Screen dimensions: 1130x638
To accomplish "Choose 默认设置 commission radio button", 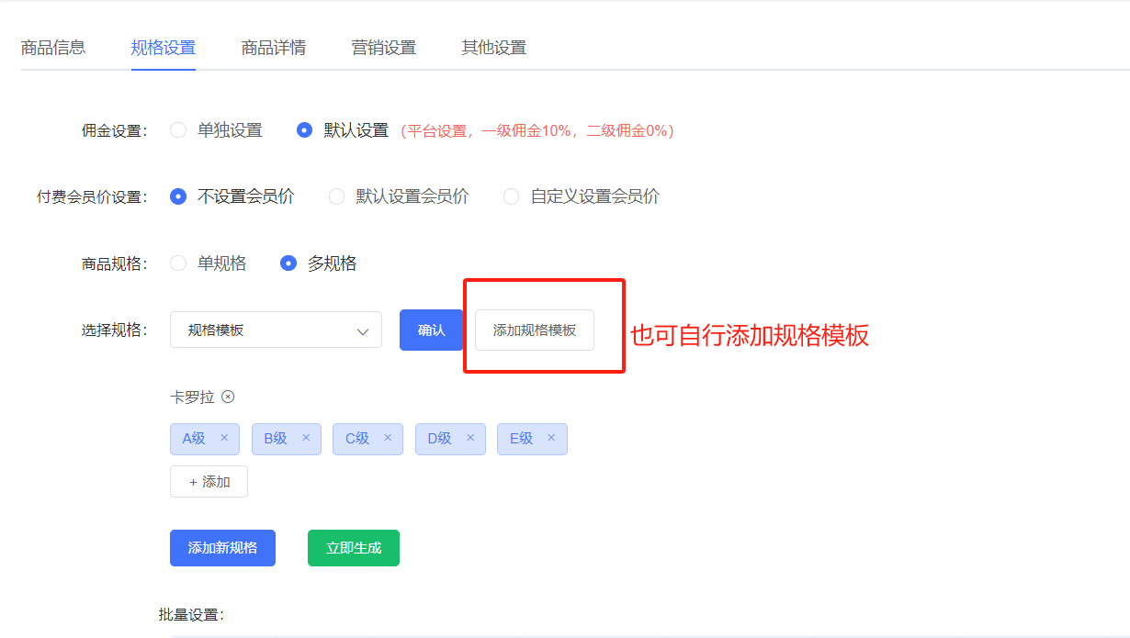I will pyautogui.click(x=305, y=130).
